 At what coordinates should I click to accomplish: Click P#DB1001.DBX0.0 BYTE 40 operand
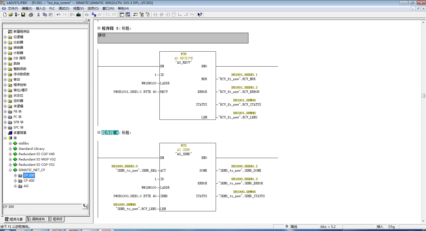(x=135, y=92)
